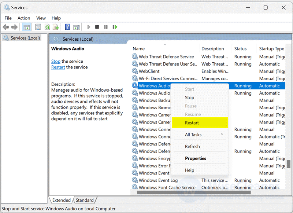The width and height of the screenshot is (293, 213).
Task: Sort by the Startup Type column header
Action: point(271,49)
